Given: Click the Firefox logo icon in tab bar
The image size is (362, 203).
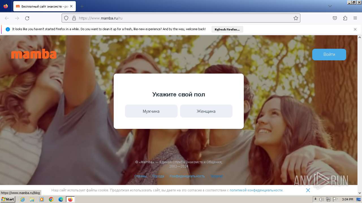Looking at the screenshot, I should [x=6, y=6].
